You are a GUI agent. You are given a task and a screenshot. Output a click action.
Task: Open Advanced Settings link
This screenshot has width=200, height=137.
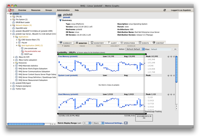pos(114,123)
